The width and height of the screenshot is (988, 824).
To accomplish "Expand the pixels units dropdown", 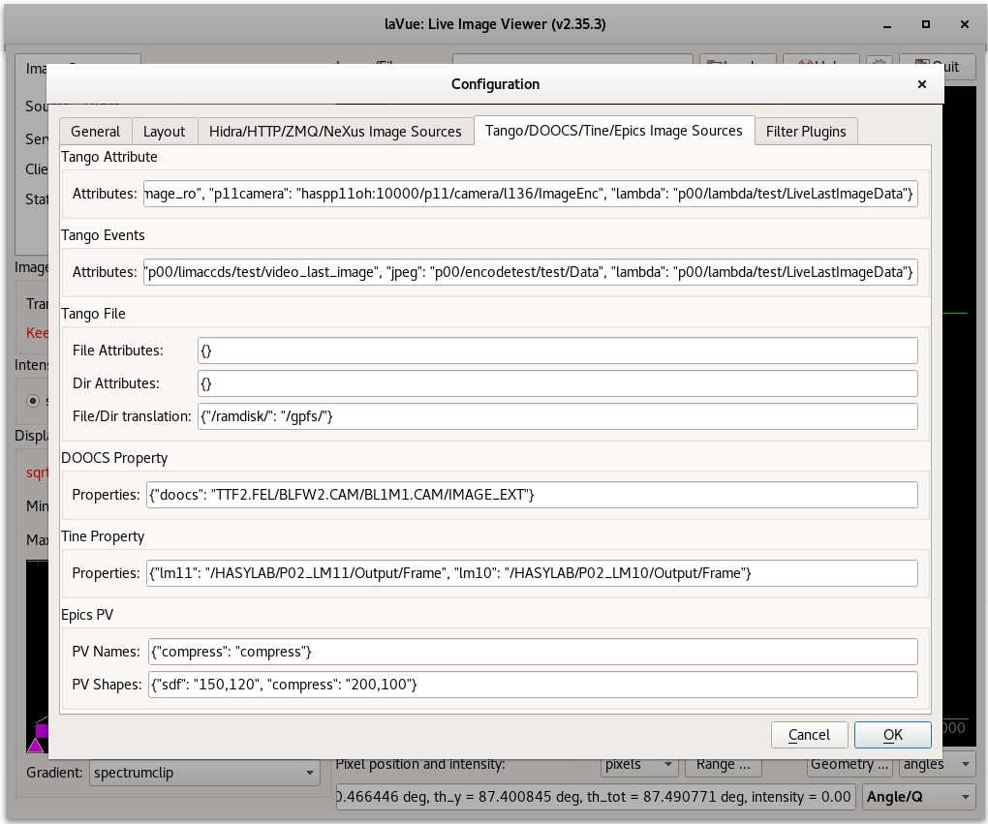I will coord(640,764).
